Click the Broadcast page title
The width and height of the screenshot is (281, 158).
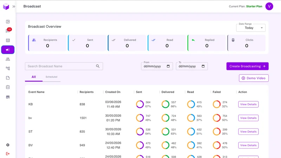coord(32,6)
